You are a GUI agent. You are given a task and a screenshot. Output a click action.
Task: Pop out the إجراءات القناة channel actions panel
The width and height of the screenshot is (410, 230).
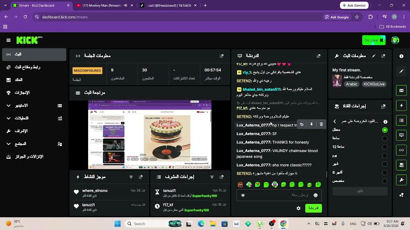click(383, 106)
